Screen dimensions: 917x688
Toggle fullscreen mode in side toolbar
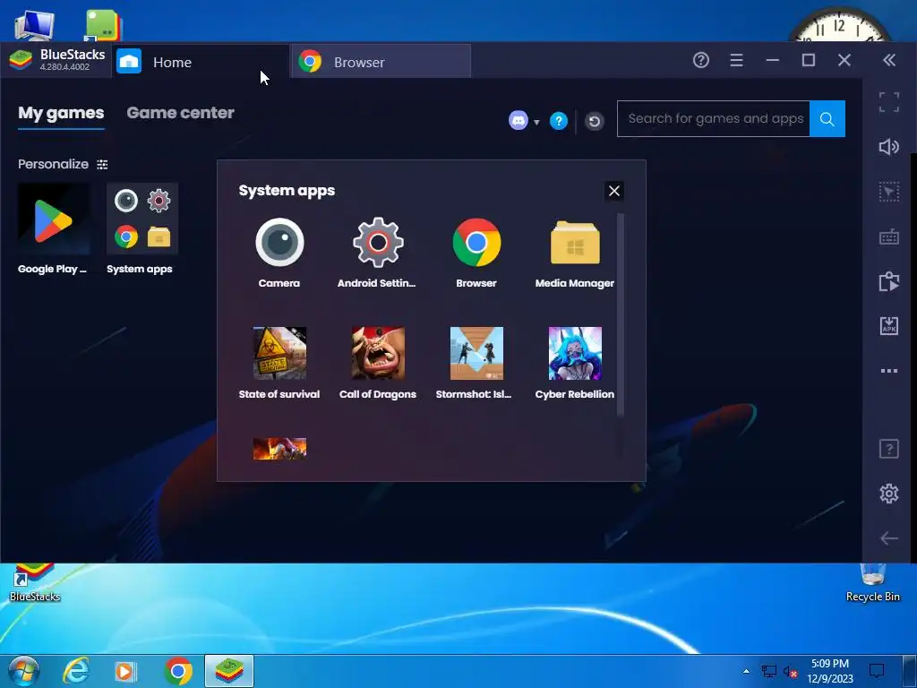coord(889,102)
